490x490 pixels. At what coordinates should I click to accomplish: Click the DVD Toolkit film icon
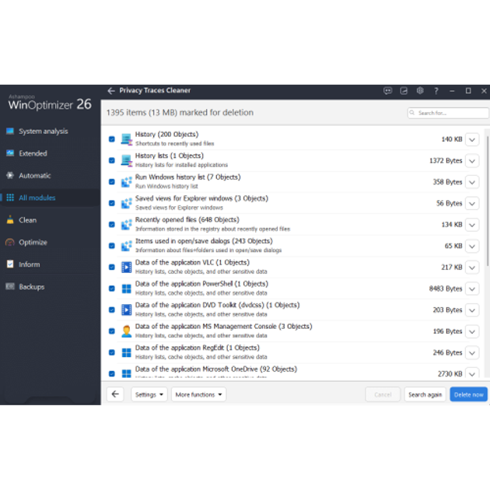click(126, 310)
